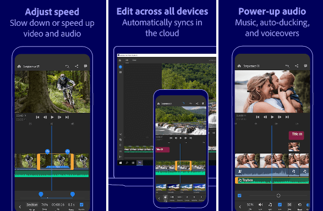The image size is (323, 211).
Task: Select the green audio track under bike clips
Action: pyautogui.click(x=52, y=174)
